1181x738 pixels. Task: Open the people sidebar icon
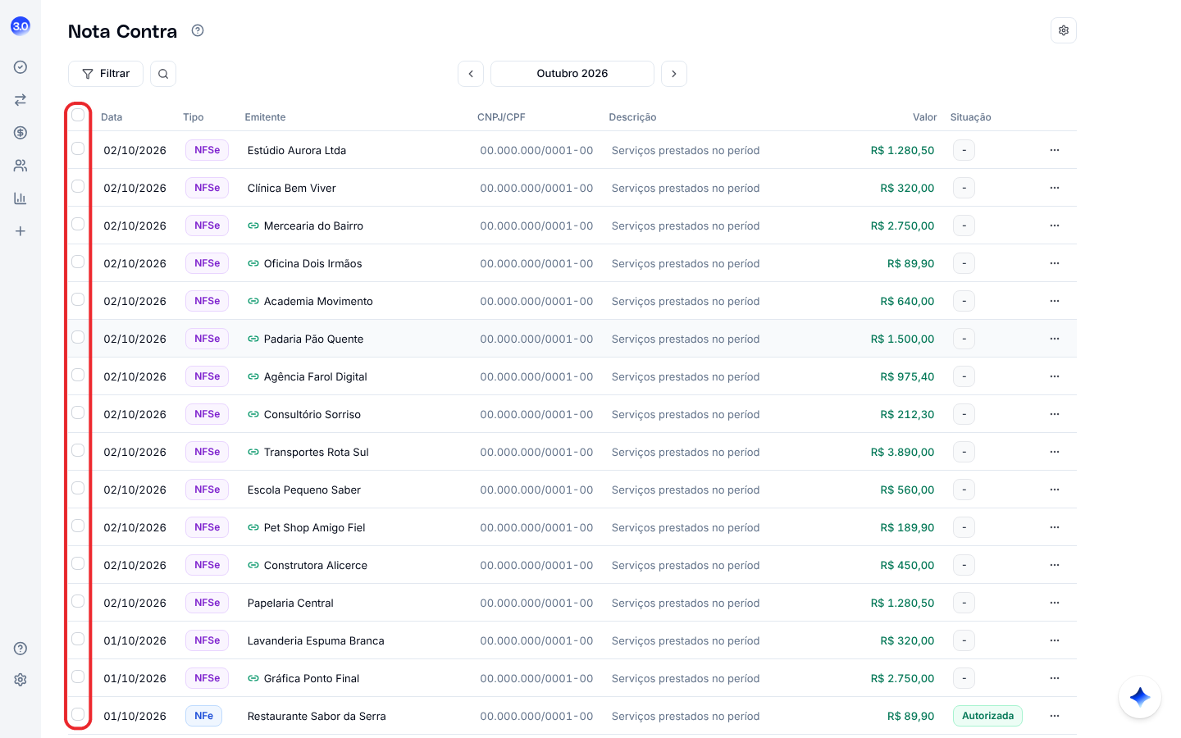21,166
